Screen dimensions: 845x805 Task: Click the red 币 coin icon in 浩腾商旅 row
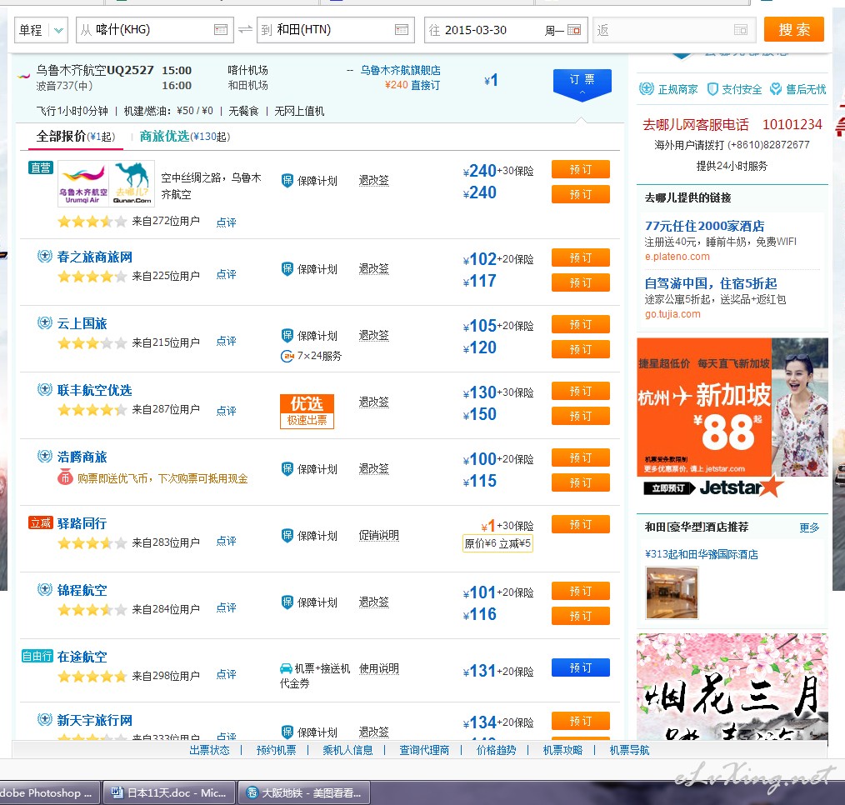(x=65, y=477)
